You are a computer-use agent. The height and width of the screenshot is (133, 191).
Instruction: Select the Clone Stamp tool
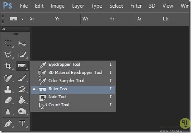[8, 89]
